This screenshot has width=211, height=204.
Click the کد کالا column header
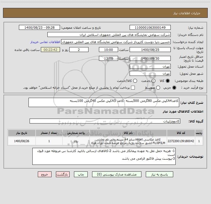pos(181,133)
